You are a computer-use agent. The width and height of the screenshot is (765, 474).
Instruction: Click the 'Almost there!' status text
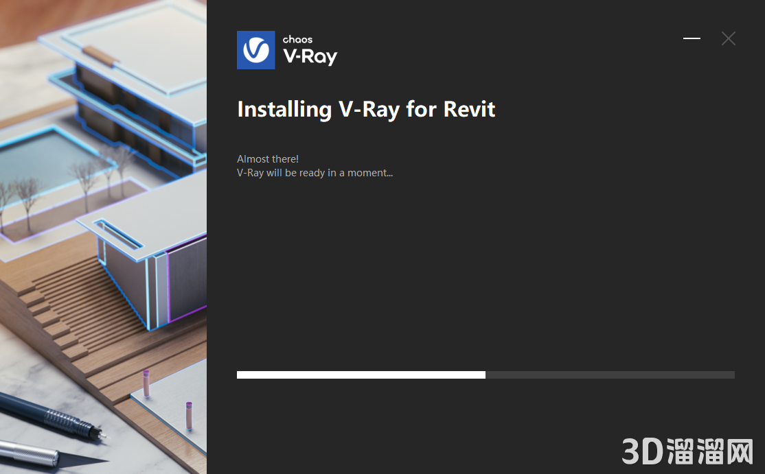[268, 158]
